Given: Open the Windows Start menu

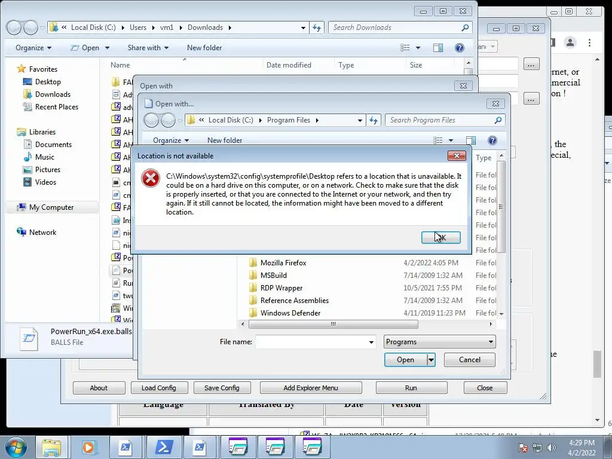Looking at the screenshot, I should coord(16,447).
